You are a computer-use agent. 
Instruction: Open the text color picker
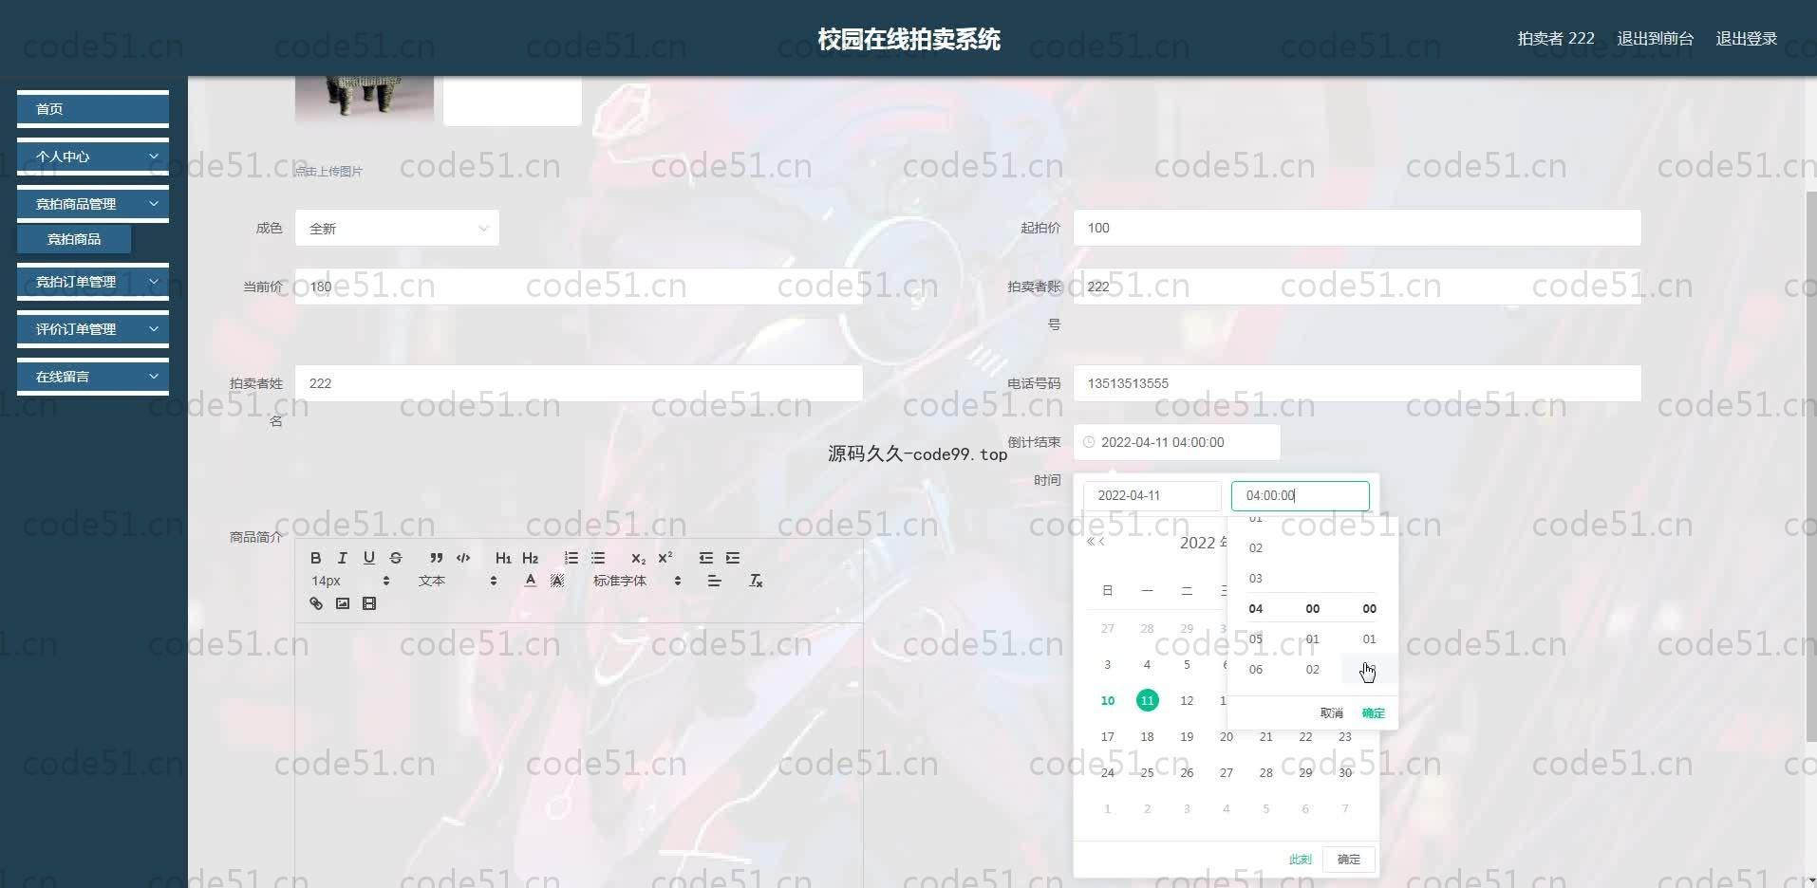pyautogui.click(x=531, y=581)
